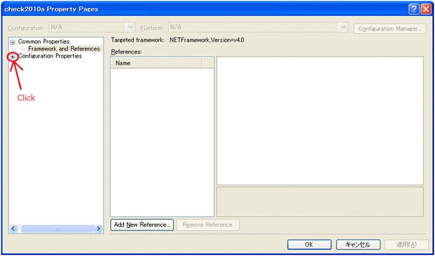Click the title bar help question-mark icon
435x256 pixels.
tap(414, 9)
